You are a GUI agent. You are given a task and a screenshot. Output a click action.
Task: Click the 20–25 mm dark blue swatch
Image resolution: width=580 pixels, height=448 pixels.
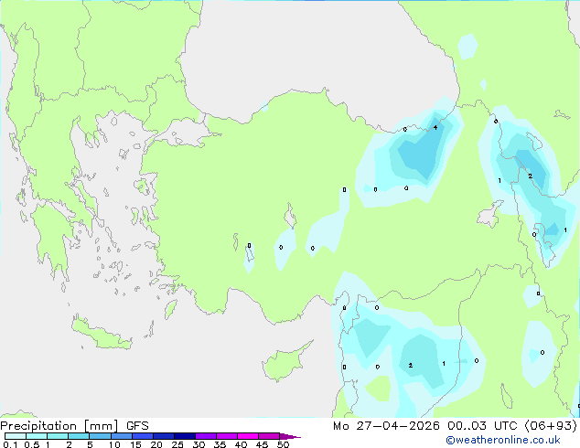[164, 436]
